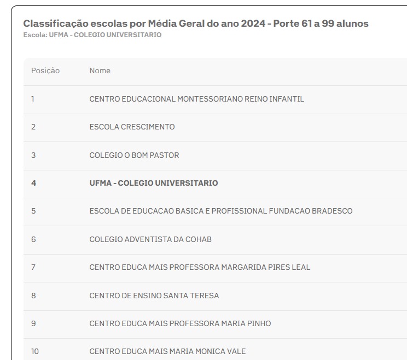407x360 pixels.
Task: Click position number 2 cell
Action: 33,127
